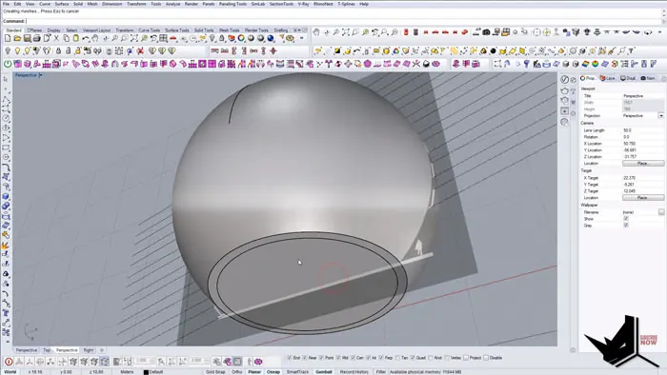Click Record History in the status bar
The width and height of the screenshot is (667, 375).
coord(354,372)
